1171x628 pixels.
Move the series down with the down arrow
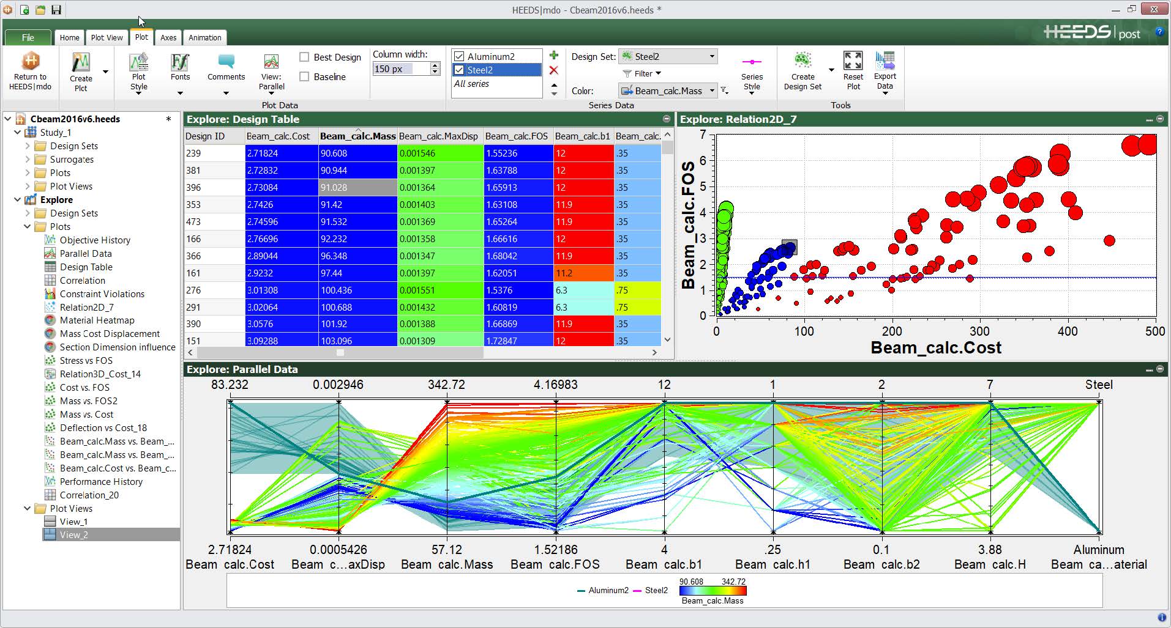pos(554,94)
